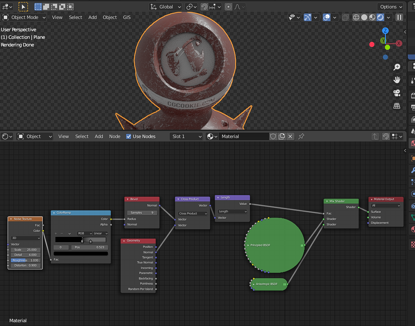The width and height of the screenshot is (415, 326).
Task: Select Solid viewport shading
Action: [x=364, y=17]
